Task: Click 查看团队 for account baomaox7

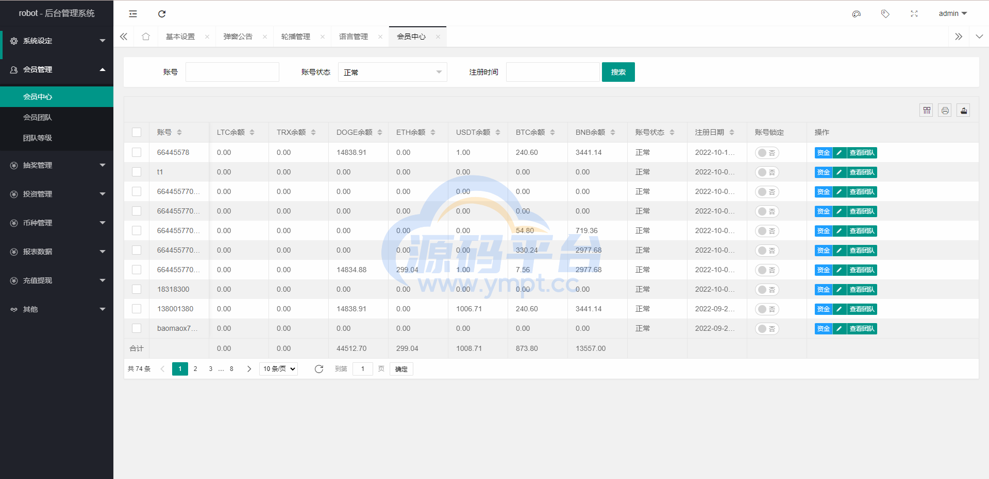Action: pyautogui.click(x=862, y=329)
